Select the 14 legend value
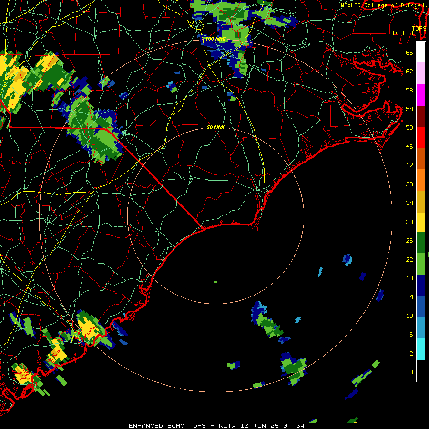The image size is (429, 429). (x=409, y=297)
